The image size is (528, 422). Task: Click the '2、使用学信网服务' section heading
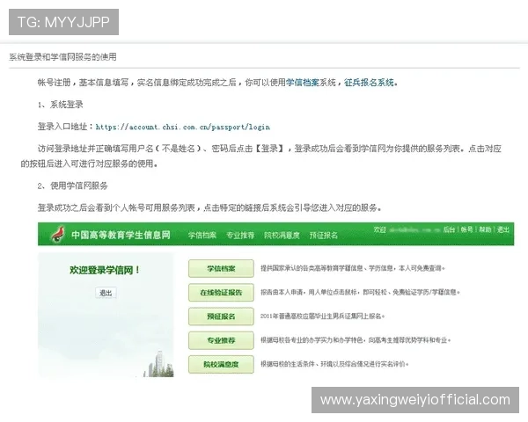click(73, 186)
